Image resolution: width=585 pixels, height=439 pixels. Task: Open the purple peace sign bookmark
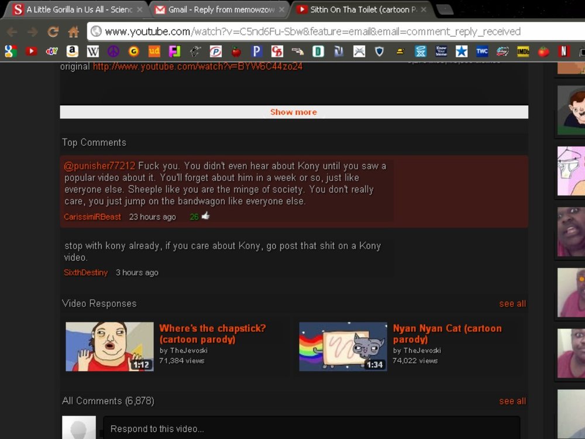coord(113,51)
